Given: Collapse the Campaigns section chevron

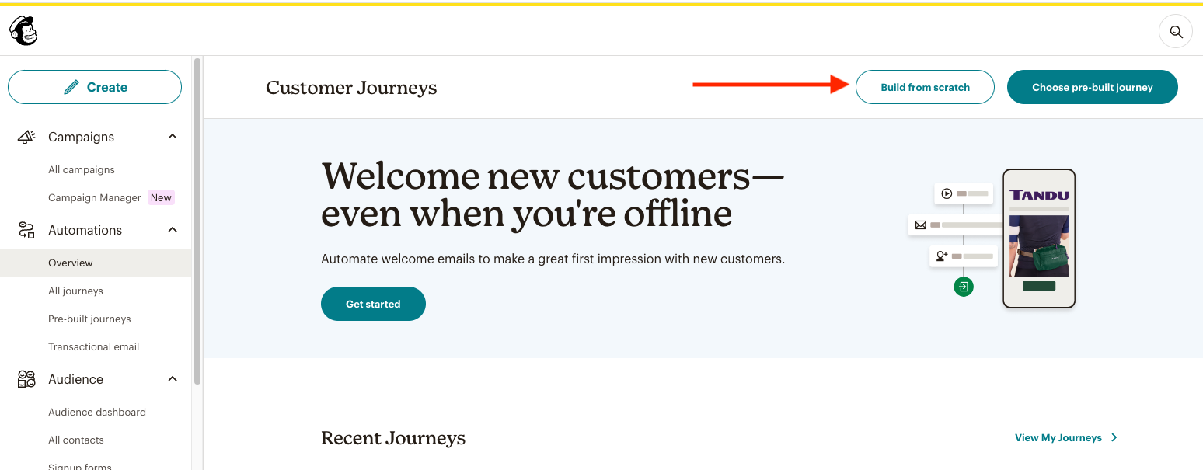Looking at the screenshot, I should click(173, 137).
